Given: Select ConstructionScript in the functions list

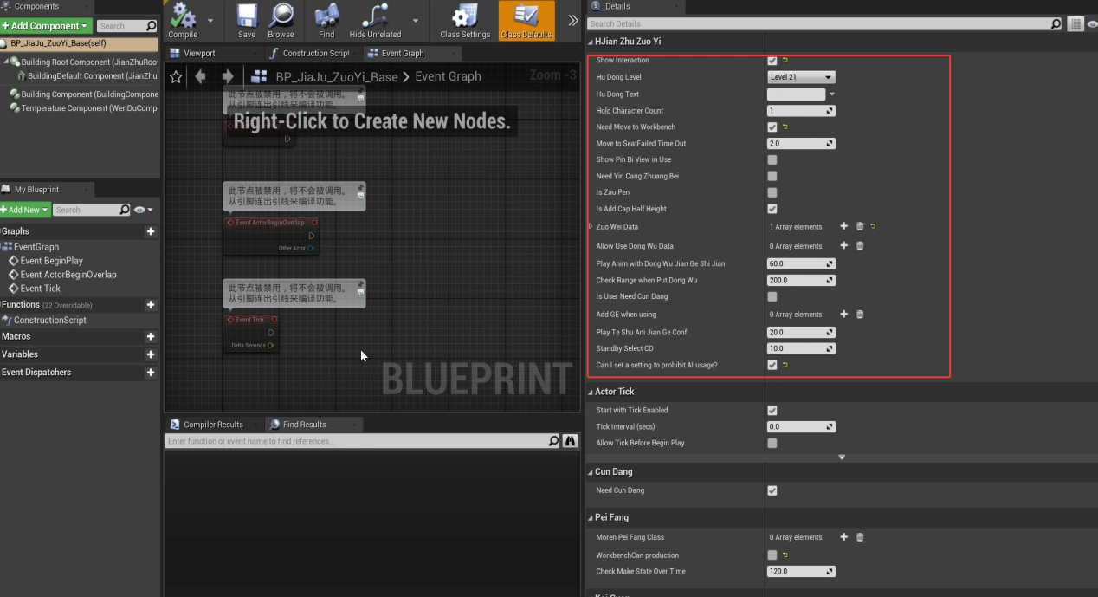Looking at the screenshot, I should click(43, 320).
